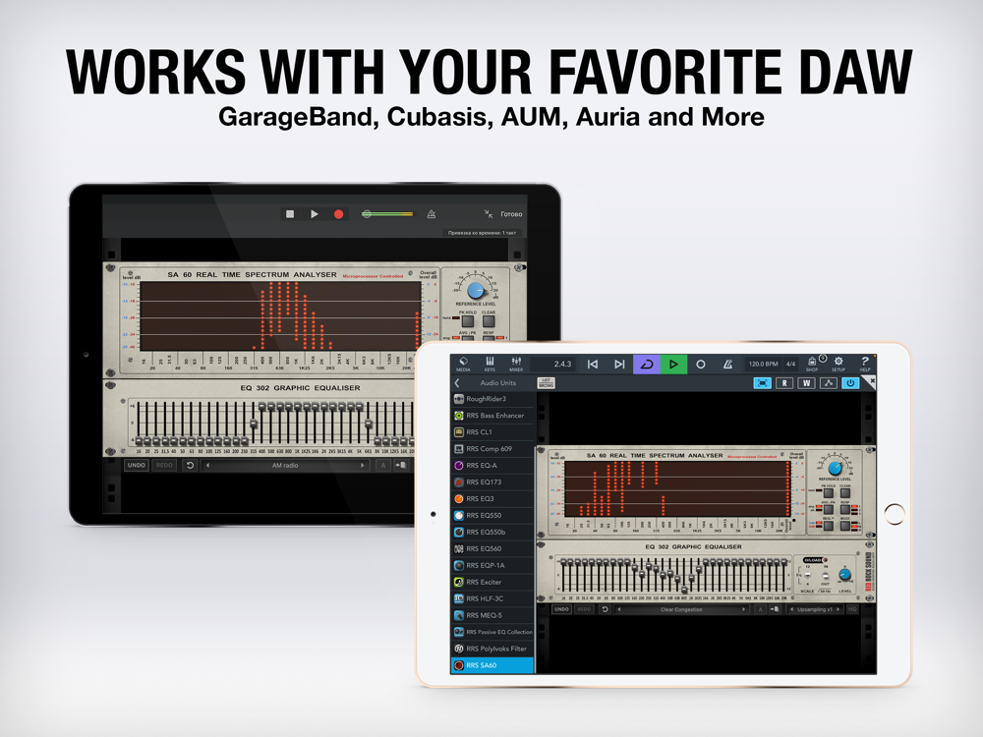Select RRS CL1 audio unit
Image resolution: width=983 pixels, height=737 pixels.
(x=492, y=431)
